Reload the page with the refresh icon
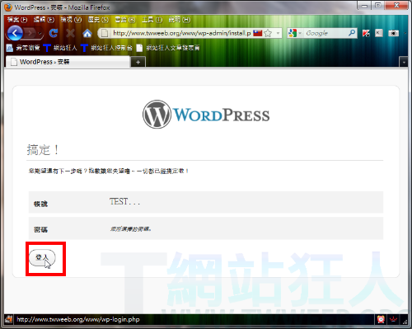This screenshot has height=329, width=412. coord(54,33)
